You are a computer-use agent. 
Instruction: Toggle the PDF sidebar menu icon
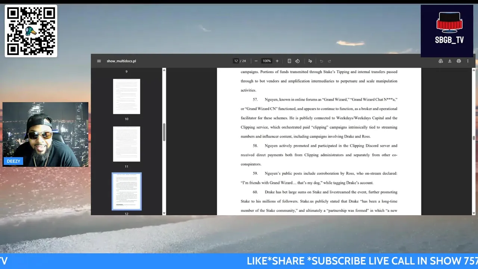click(99, 61)
